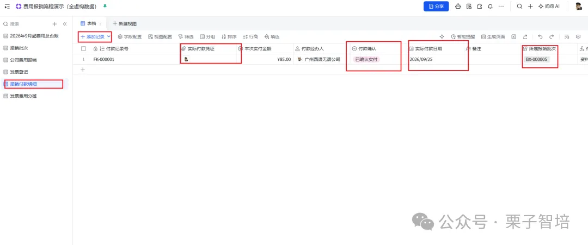Open 智能提醒 smart reminders
Screen dimensions: 588x245
pos(463,36)
